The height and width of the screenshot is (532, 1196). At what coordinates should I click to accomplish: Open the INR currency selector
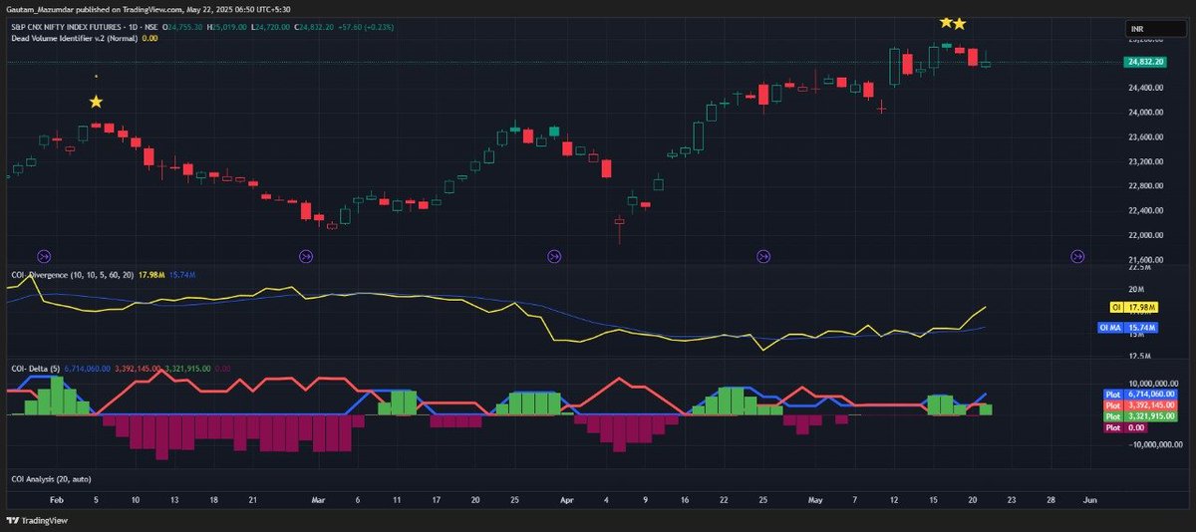tap(1157, 31)
